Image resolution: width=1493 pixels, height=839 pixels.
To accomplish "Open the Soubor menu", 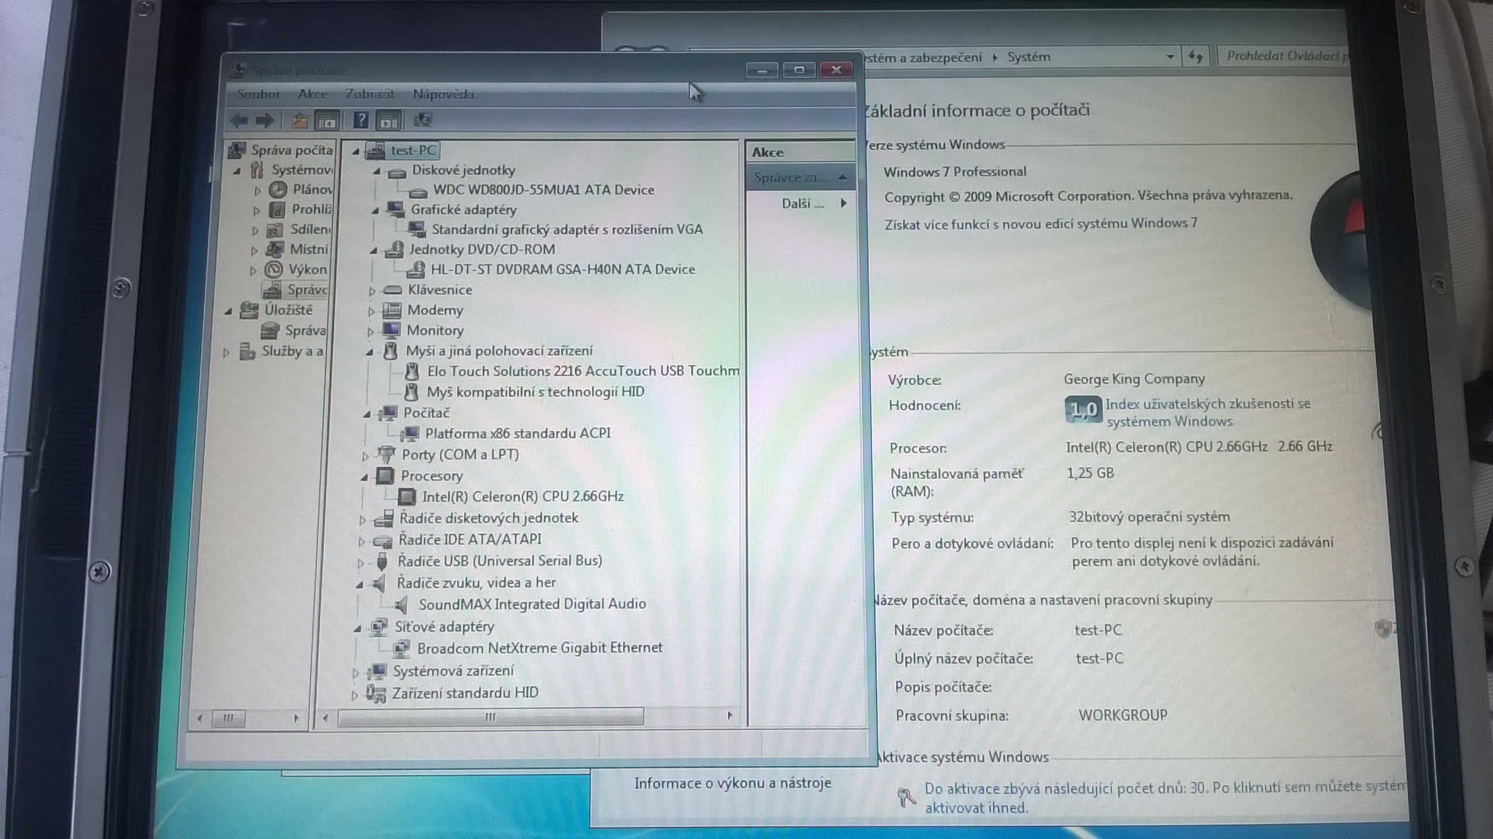I will [259, 94].
